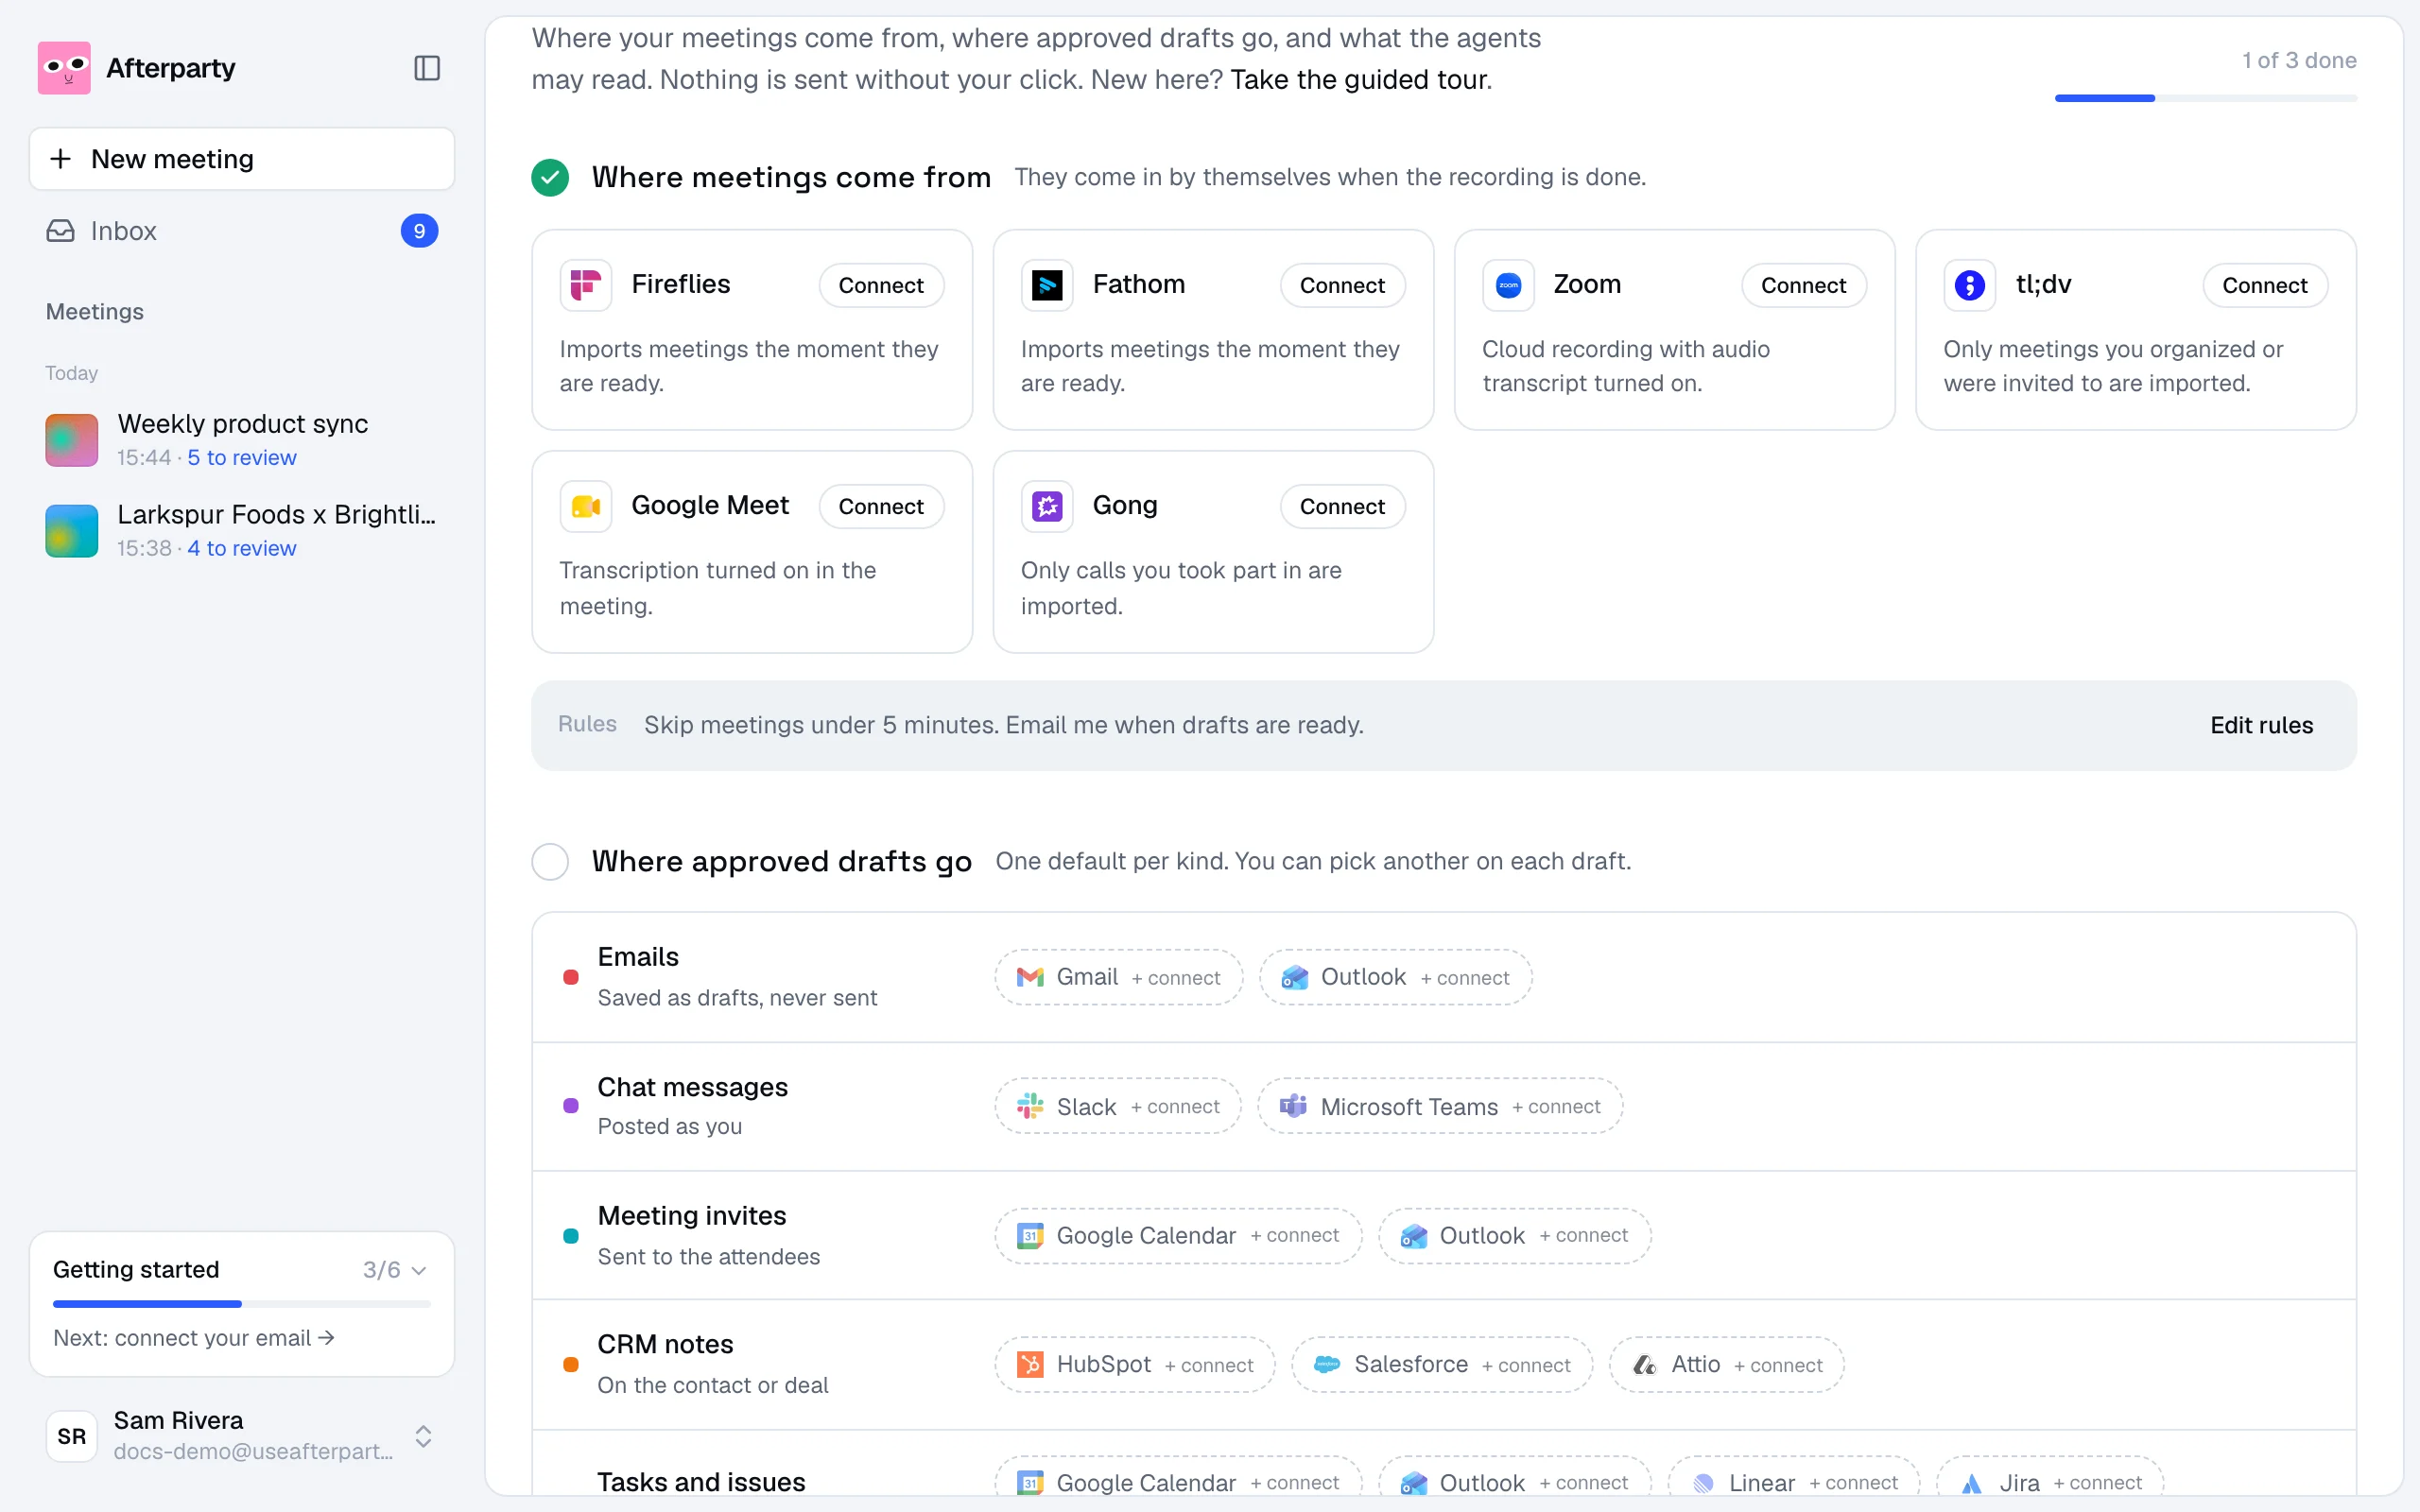The height and width of the screenshot is (1512, 2420).
Task: Connect Fathom as meeting source
Action: point(1342,285)
